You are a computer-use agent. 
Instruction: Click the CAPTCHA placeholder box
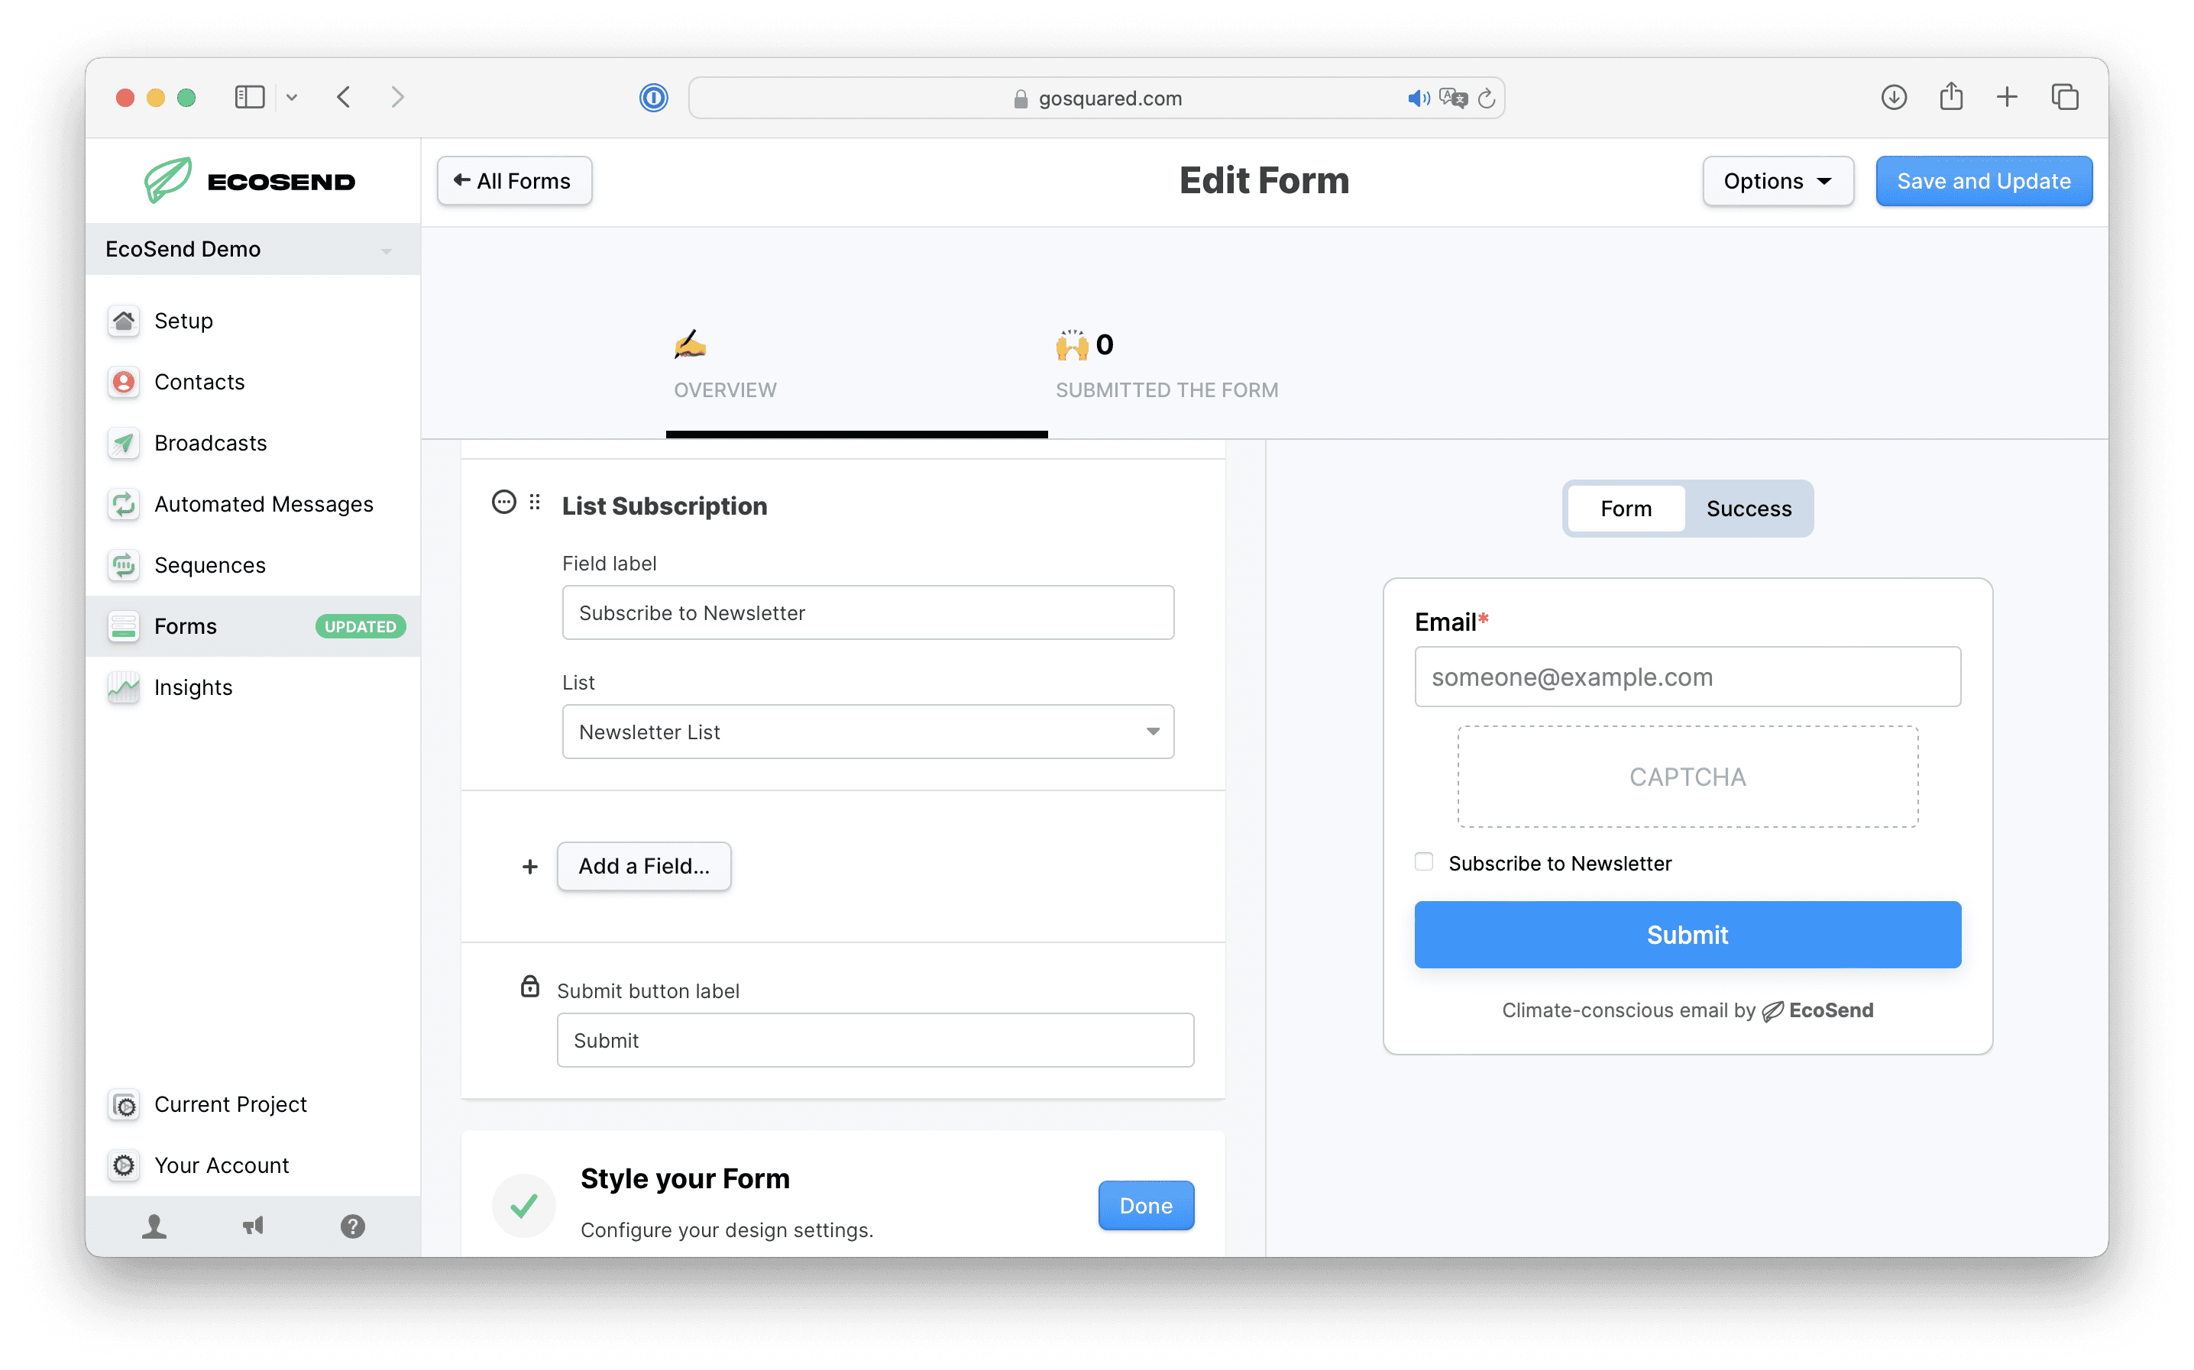(x=1688, y=777)
